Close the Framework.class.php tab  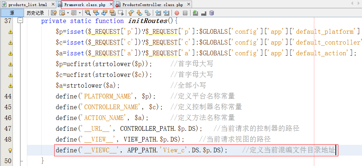coord(110,5)
